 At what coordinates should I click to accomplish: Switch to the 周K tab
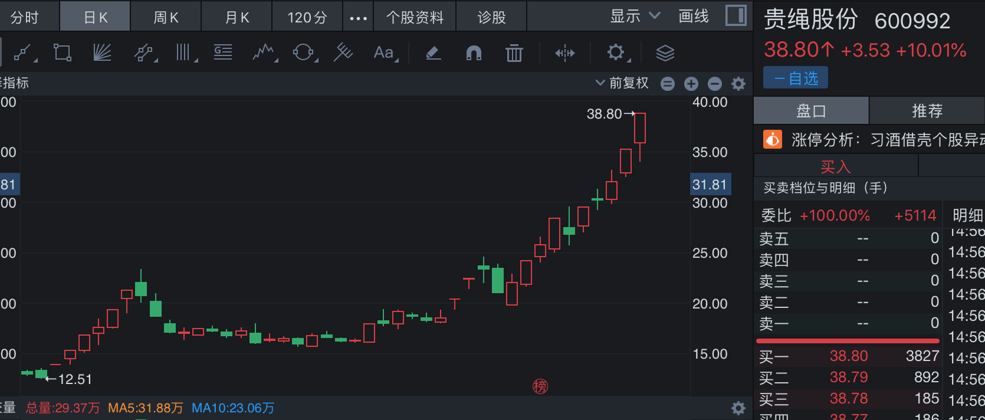(166, 18)
